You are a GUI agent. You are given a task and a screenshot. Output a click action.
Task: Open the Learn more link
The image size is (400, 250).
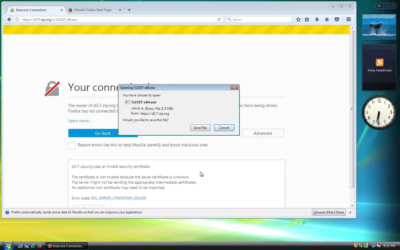pyautogui.click(x=80, y=121)
